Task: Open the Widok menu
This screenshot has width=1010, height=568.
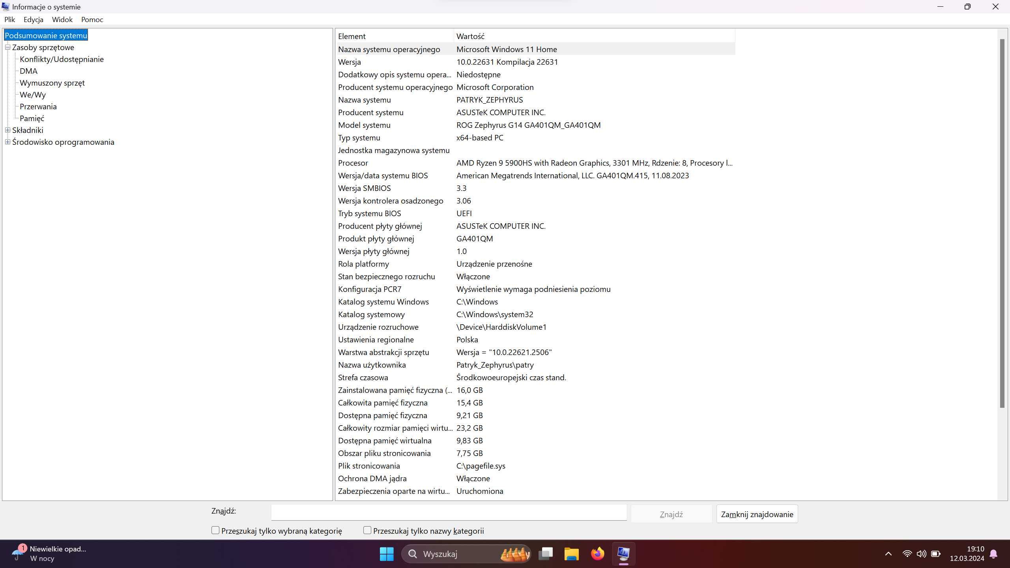Action: [x=62, y=19]
